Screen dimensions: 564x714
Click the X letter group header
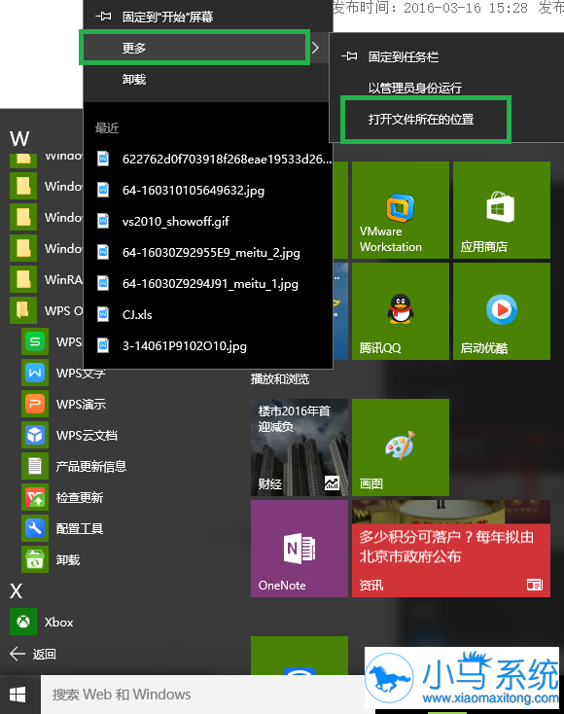click(16, 591)
